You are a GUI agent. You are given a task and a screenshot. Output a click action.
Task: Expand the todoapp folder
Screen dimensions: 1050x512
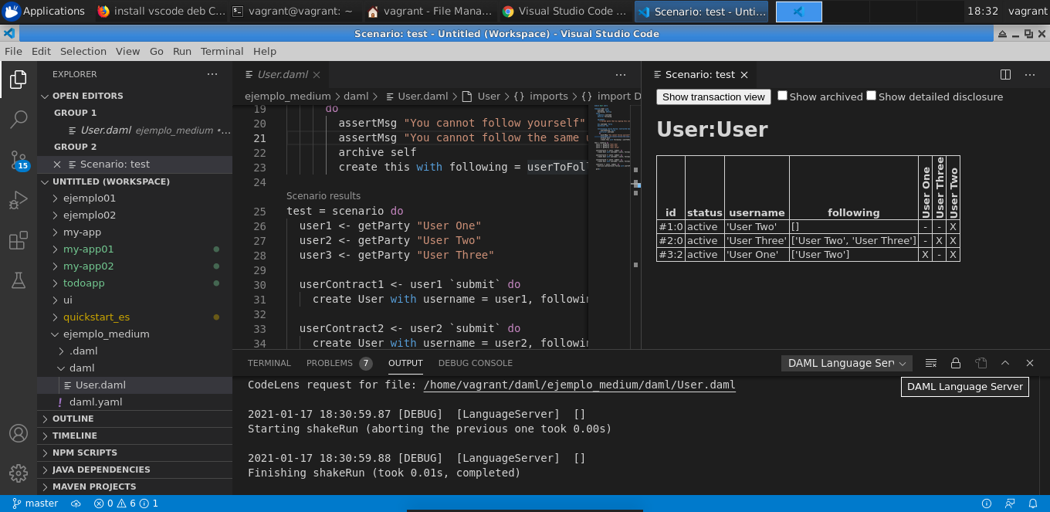(x=134, y=283)
